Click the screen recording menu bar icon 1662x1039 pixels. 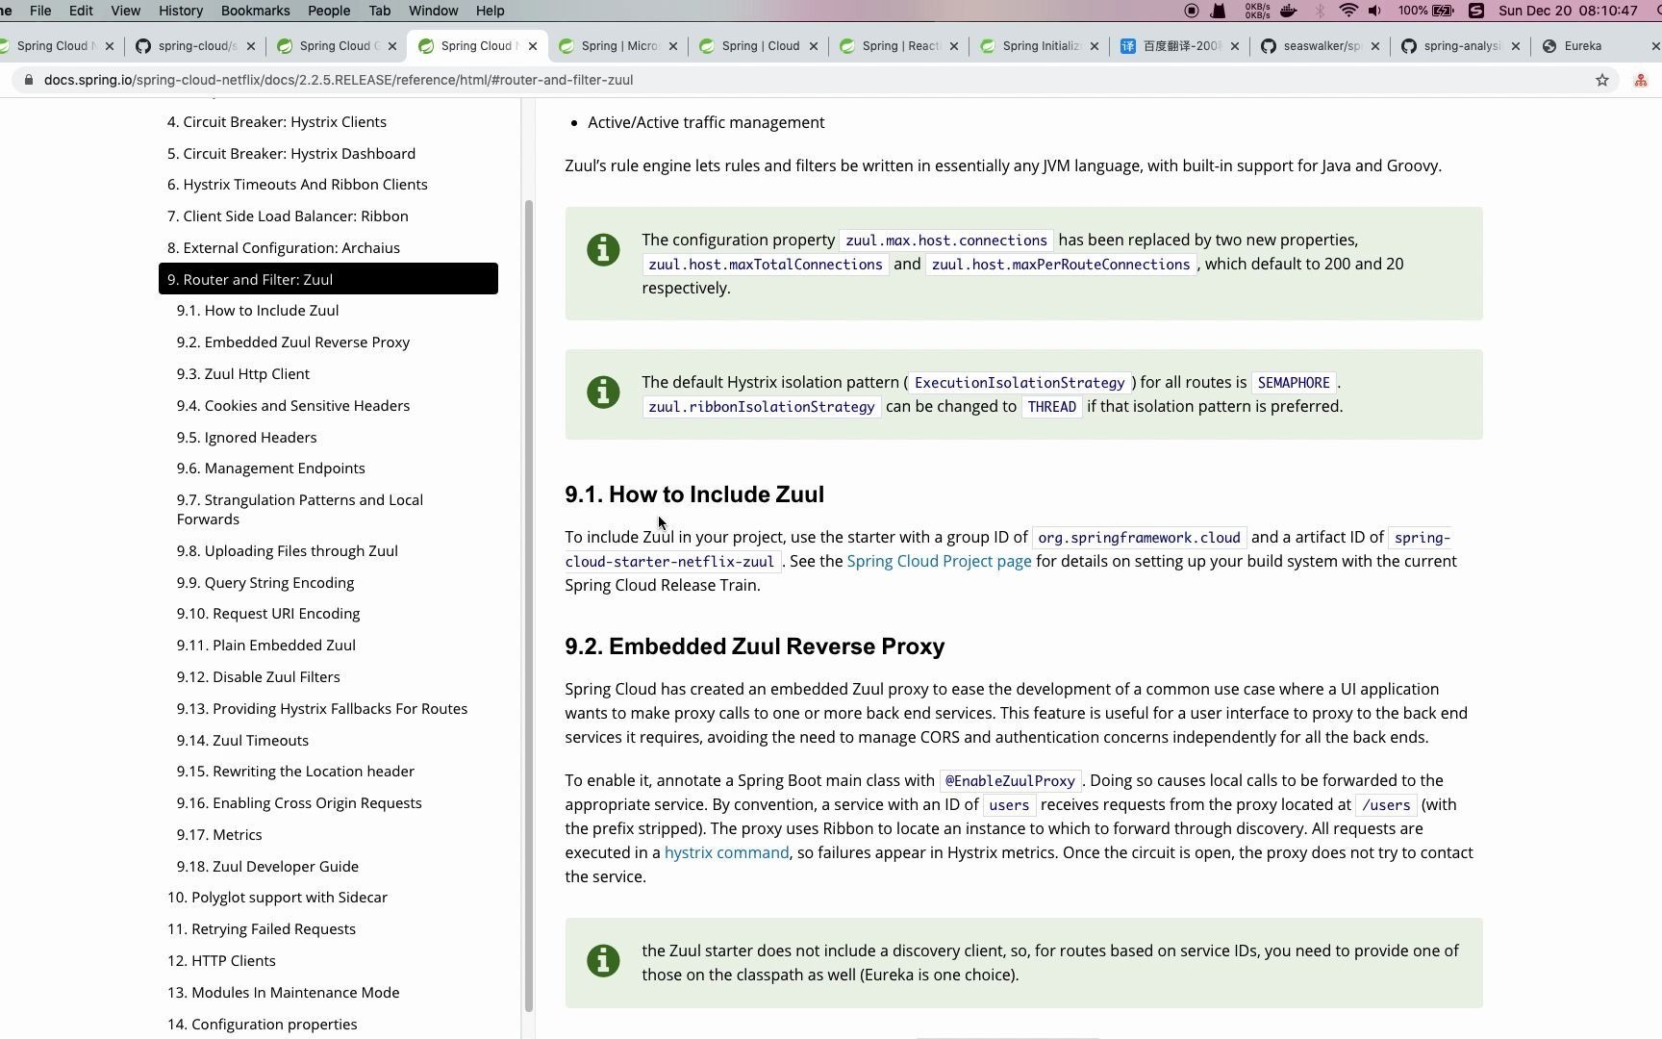point(1192,11)
